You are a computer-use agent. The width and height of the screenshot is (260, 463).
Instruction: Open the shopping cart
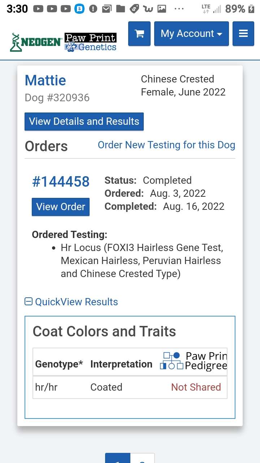pyautogui.click(x=139, y=34)
